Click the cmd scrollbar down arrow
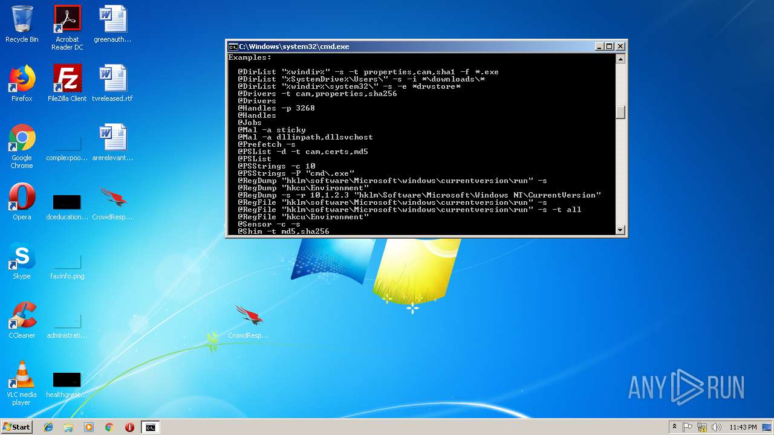Viewport: 774px width, 435px height. pyautogui.click(x=620, y=230)
